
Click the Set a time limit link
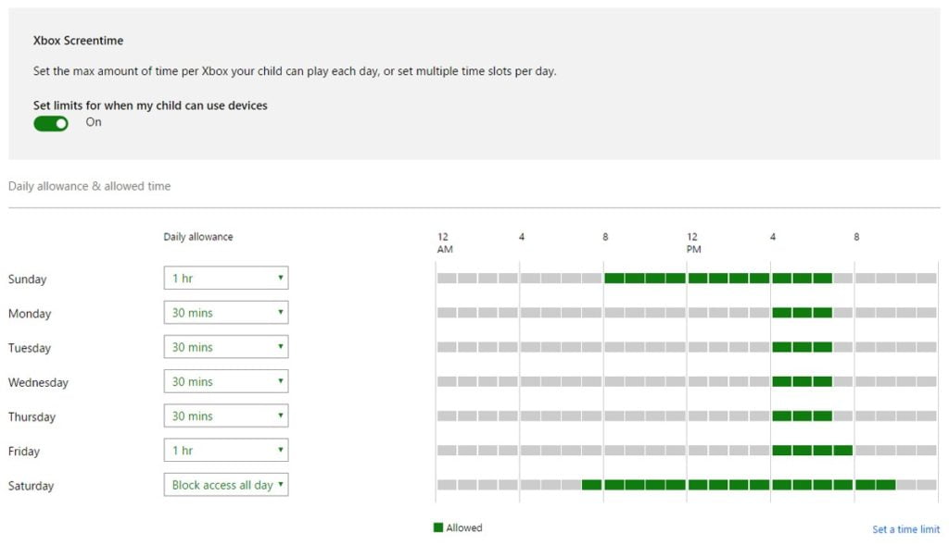[x=905, y=529]
